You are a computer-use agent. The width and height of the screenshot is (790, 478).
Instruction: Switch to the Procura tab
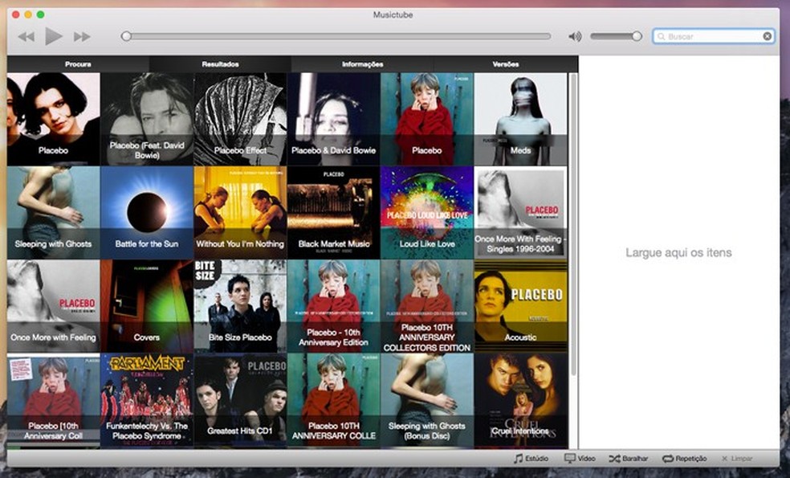coord(78,64)
